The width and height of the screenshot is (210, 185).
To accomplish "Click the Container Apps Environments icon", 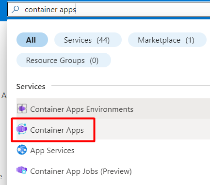I will pos(22,108).
